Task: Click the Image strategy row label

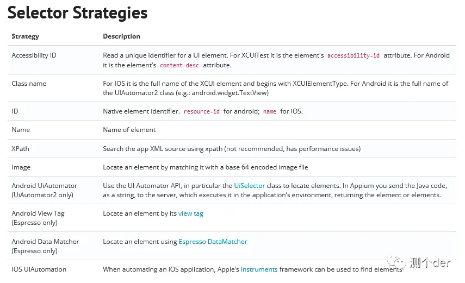Action: click(21, 167)
